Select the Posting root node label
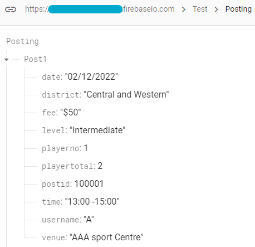The image size is (255, 247). [23, 41]
